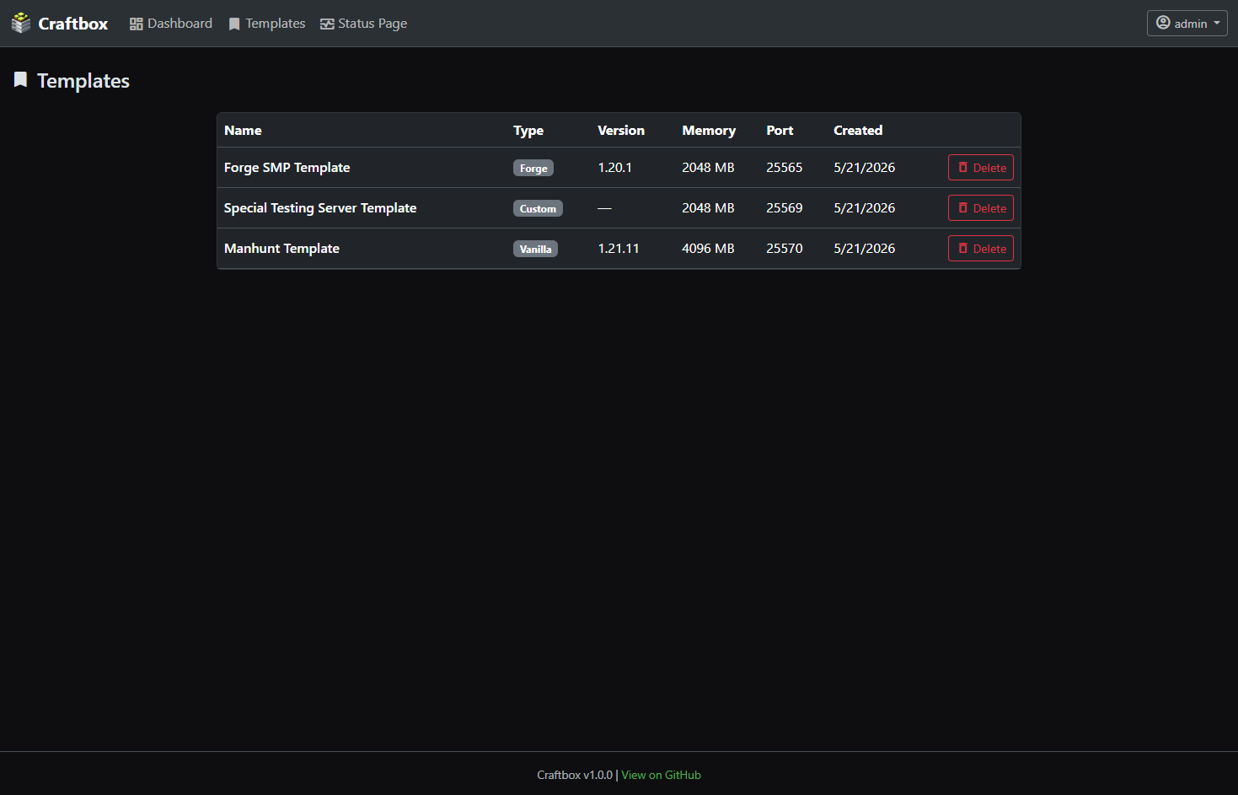Click the Created column header
This screenshot has height=795, width=1238.
[x=858, y=131]
